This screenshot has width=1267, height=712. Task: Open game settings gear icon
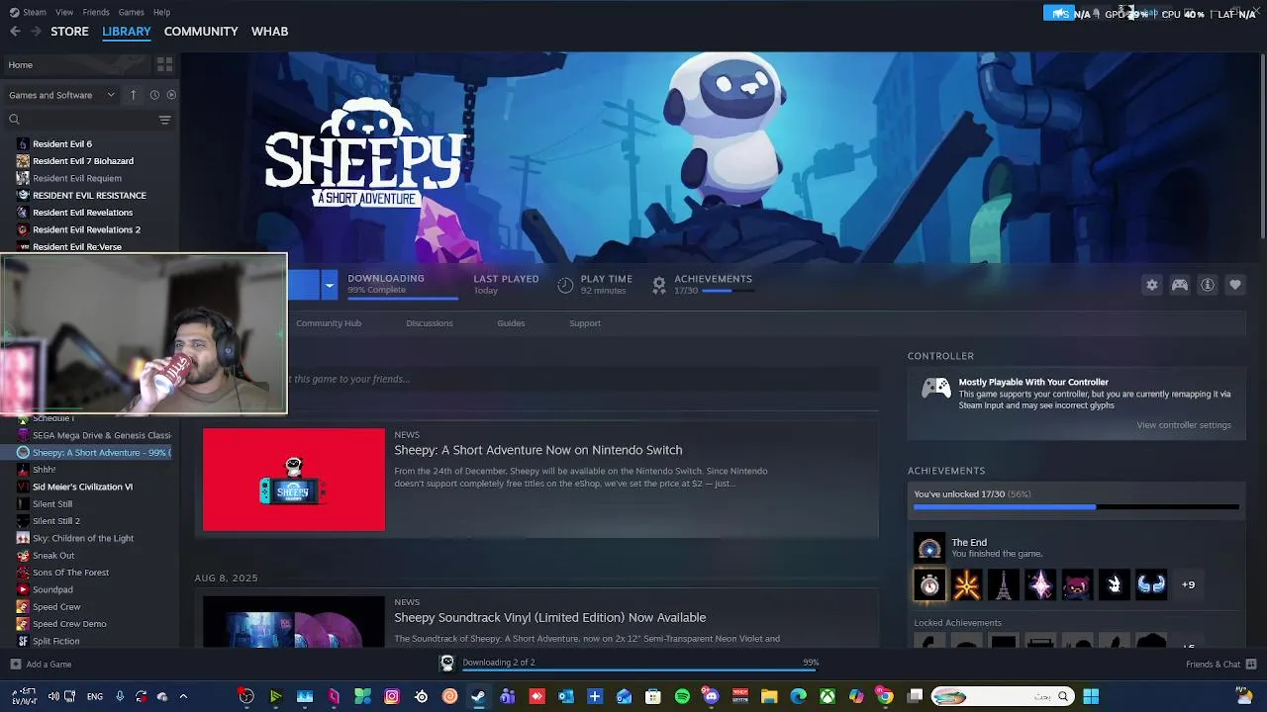tap(1151, 285)
